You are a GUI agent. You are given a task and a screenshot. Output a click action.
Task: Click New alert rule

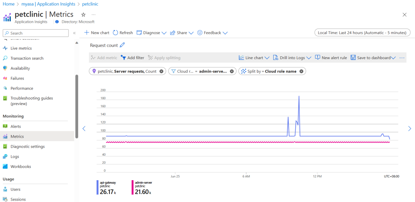tap(331, 58)
